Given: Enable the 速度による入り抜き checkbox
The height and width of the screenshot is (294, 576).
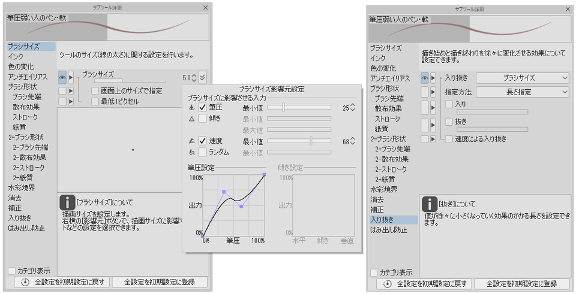Looking at the screenshot, I should click(x=449, y=139).
